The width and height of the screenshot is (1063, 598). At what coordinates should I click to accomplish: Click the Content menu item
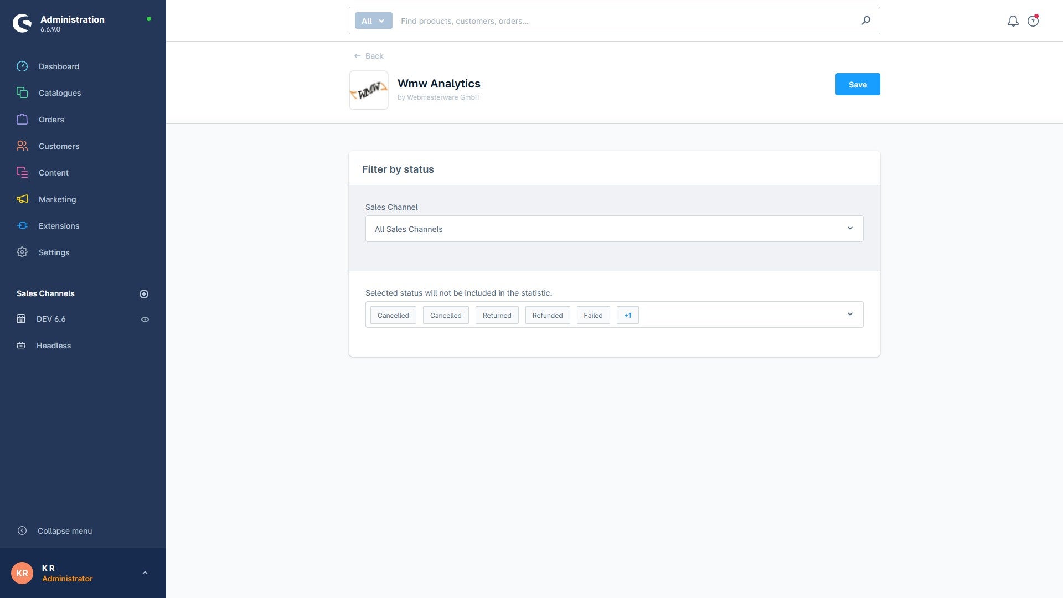[x=53, y=173]
